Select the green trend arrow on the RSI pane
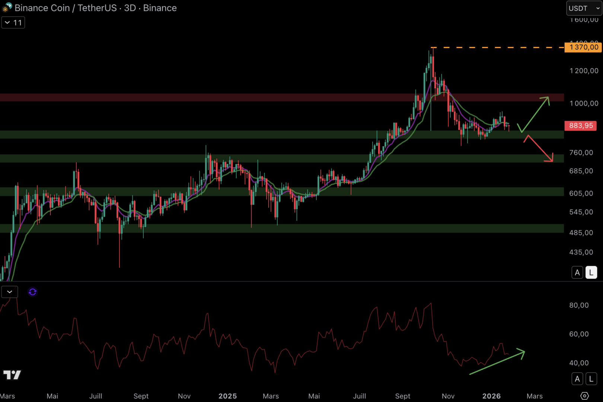Image resolution: width=603 pixels, height=402 pixels. click(x=497, y=362)
